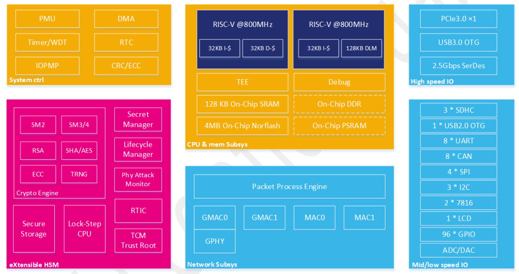Select the TRNG box in Crypto Engine

tap(79, 174)
